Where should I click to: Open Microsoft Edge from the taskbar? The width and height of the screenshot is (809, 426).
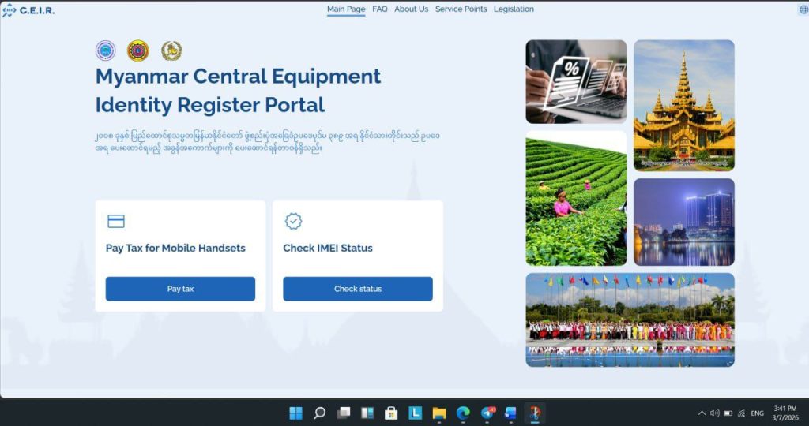click(463, 413)
